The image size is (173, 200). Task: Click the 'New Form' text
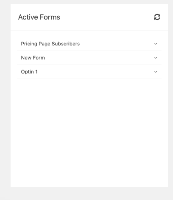(33, 58)
